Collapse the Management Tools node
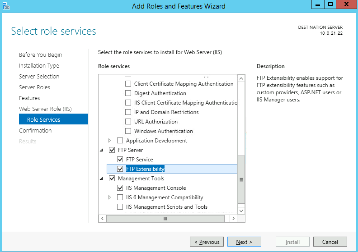 point(101,179)
